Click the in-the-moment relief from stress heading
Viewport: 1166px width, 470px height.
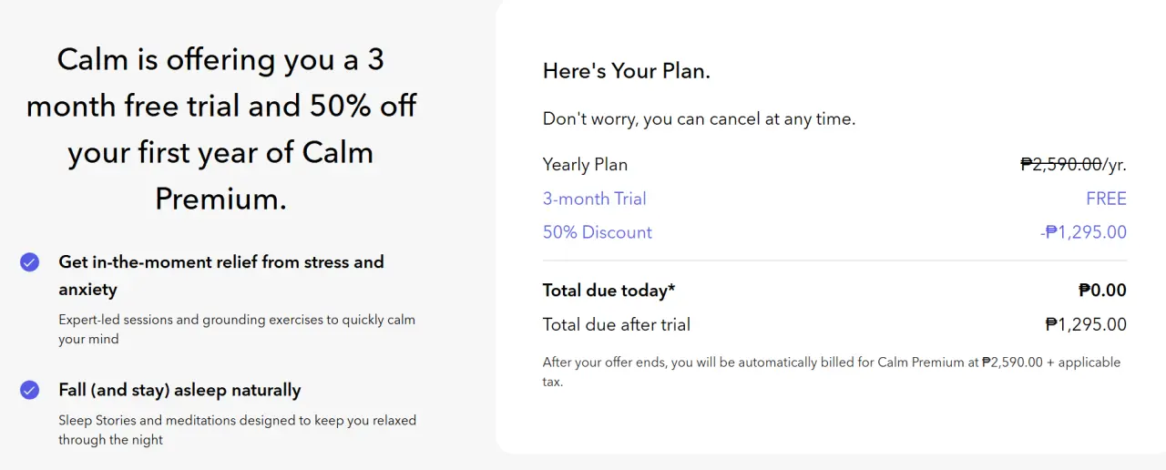[221, 275]
